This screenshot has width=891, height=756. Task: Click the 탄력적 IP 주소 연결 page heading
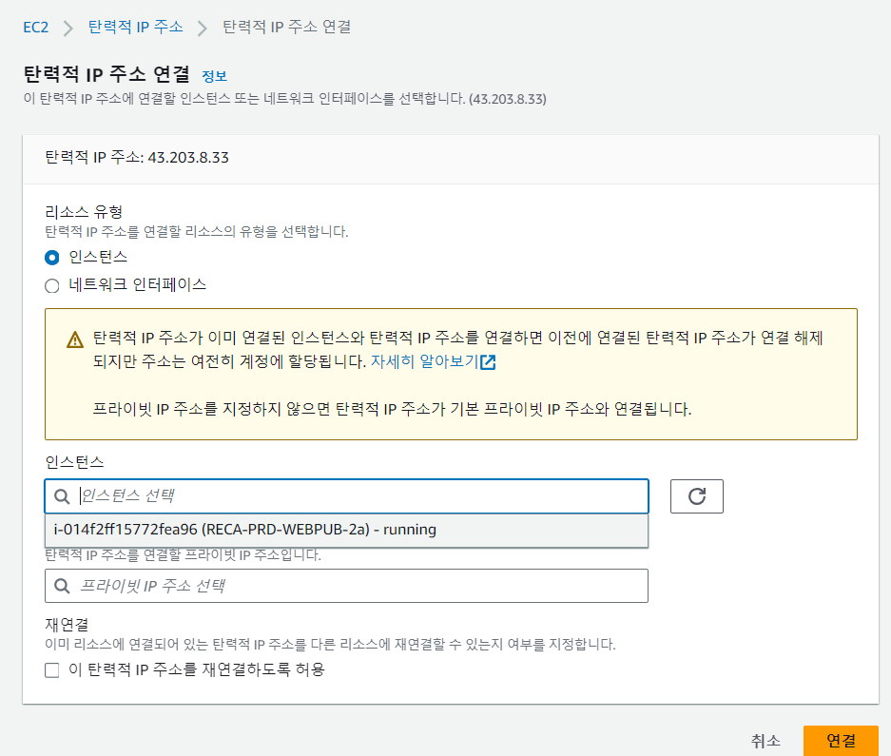pyautogui.click(x=107, y=74)
